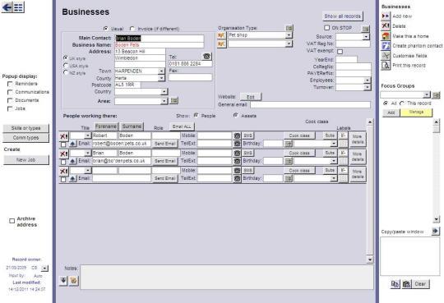The width and height of the screenshot is (444, 303).
Task: Click the icon beside the On STOP checkbox
Action: click(x=366, y=29)
